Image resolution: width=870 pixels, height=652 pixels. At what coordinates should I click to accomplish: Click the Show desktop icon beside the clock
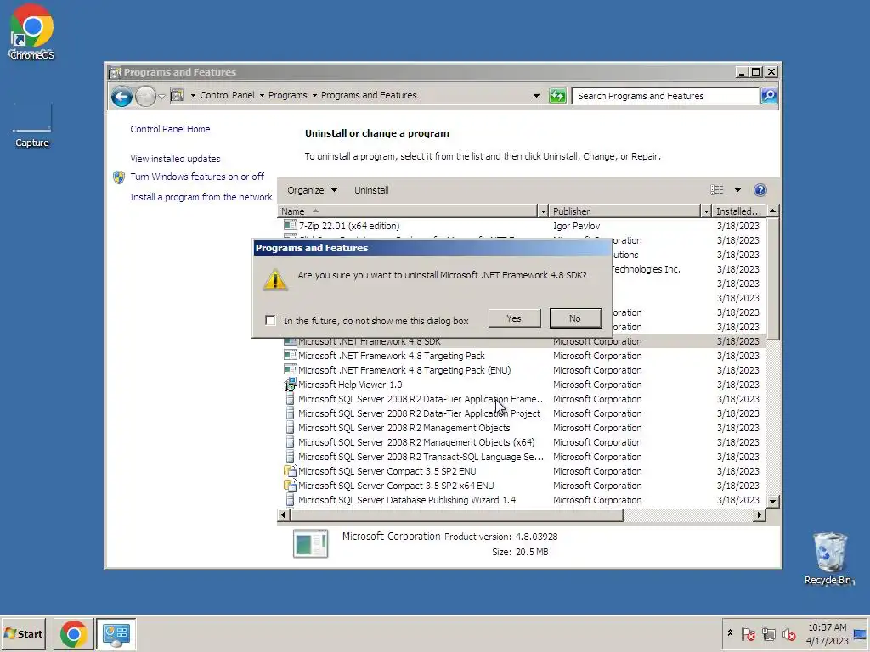tap(860, 634)
